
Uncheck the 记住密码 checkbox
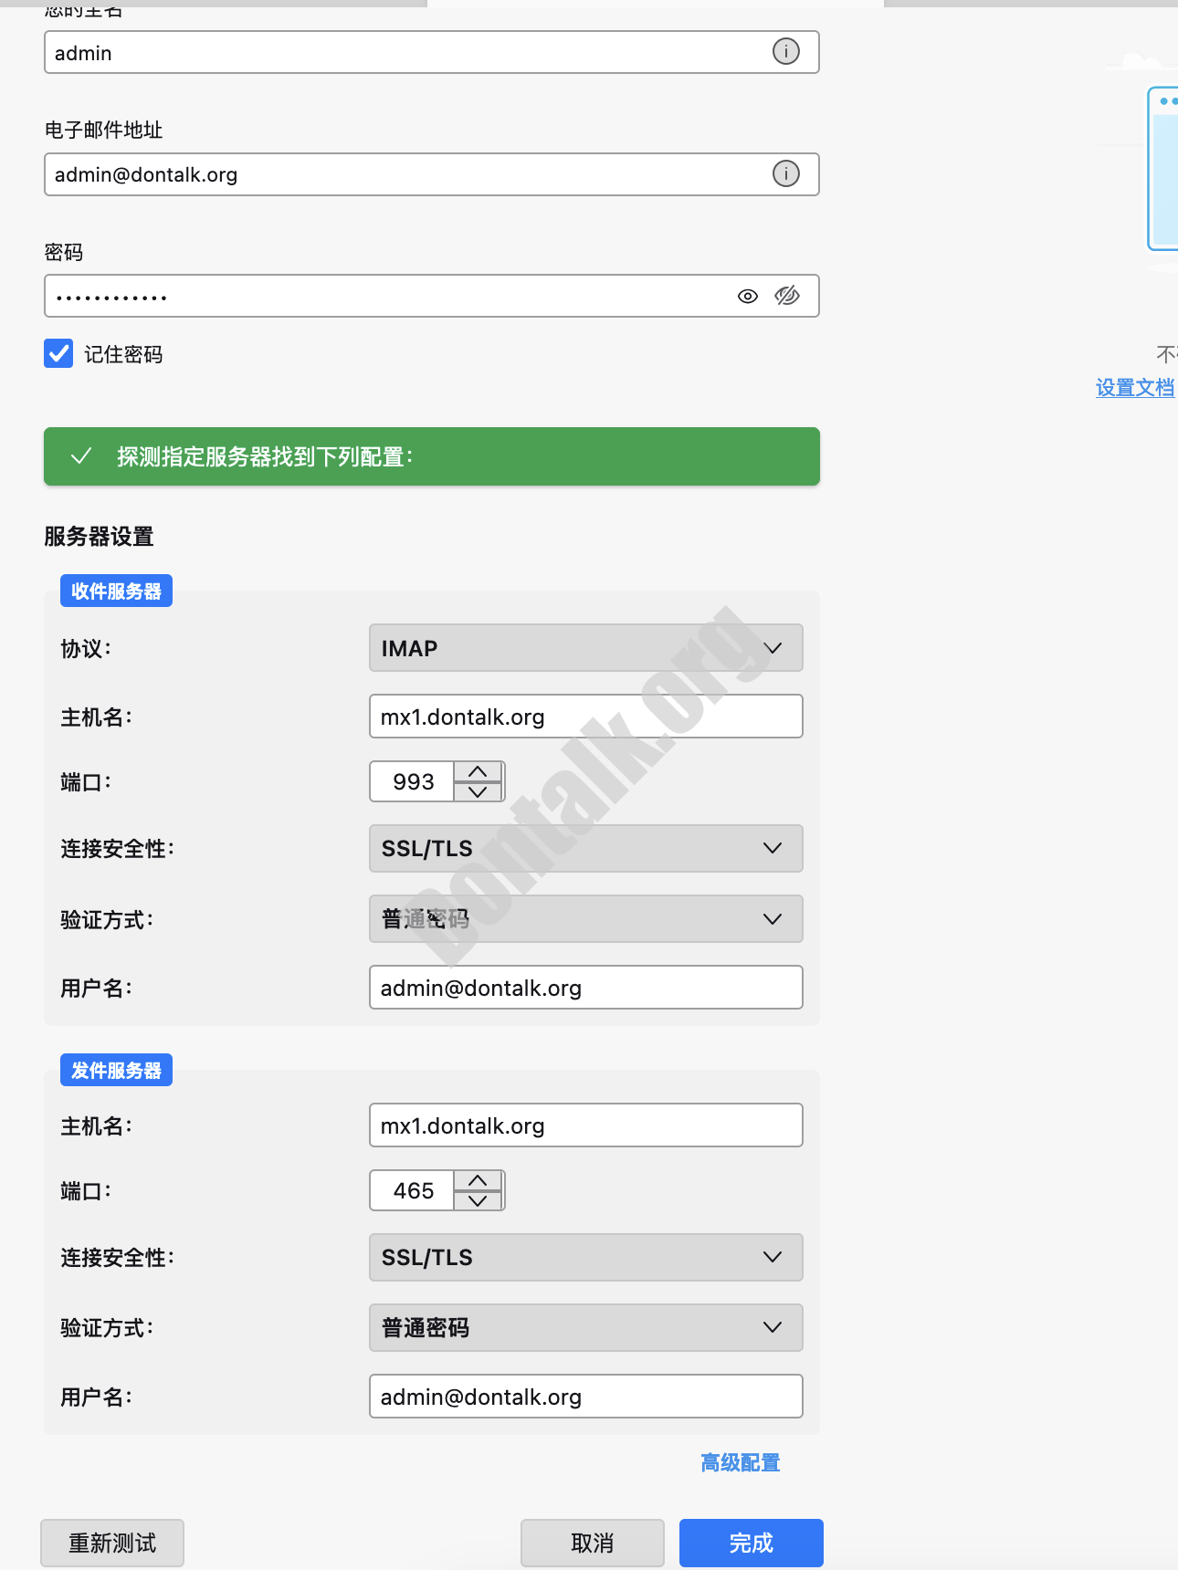[x=58, y=353]
